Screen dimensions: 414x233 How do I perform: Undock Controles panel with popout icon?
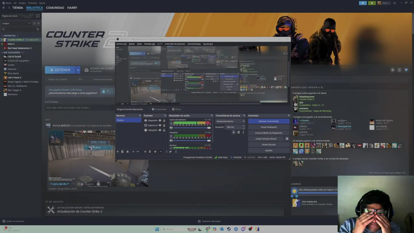289,116
